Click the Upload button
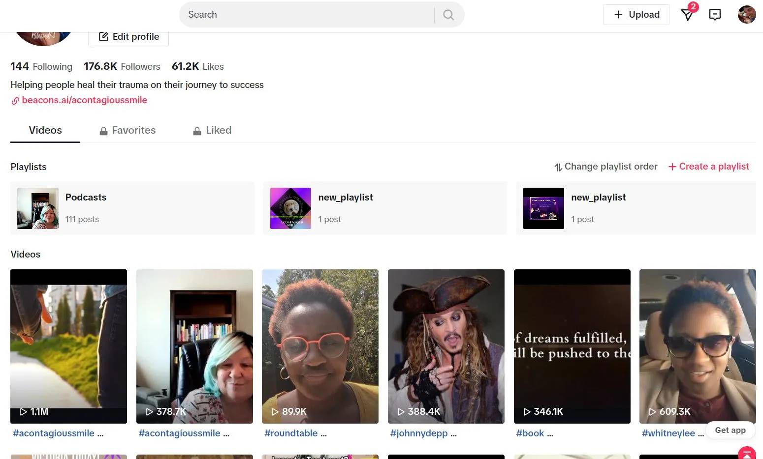 pyautogui.click(x=636, y=15)
